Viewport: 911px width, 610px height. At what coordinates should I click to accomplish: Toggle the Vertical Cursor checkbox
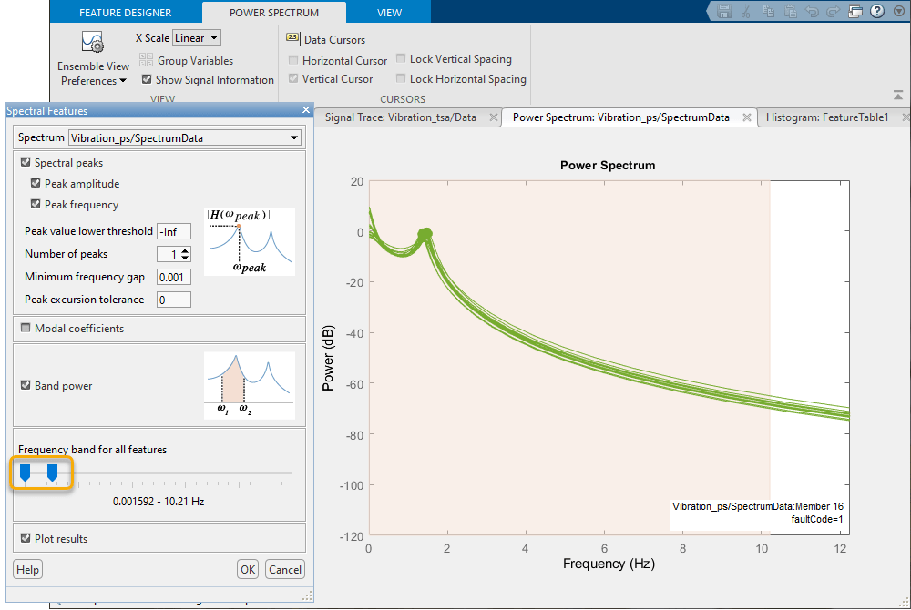click(x=293, y=78)
